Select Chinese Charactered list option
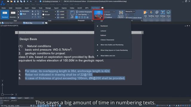The height and width of the screenshot is (107, 191). coord(107,40)
